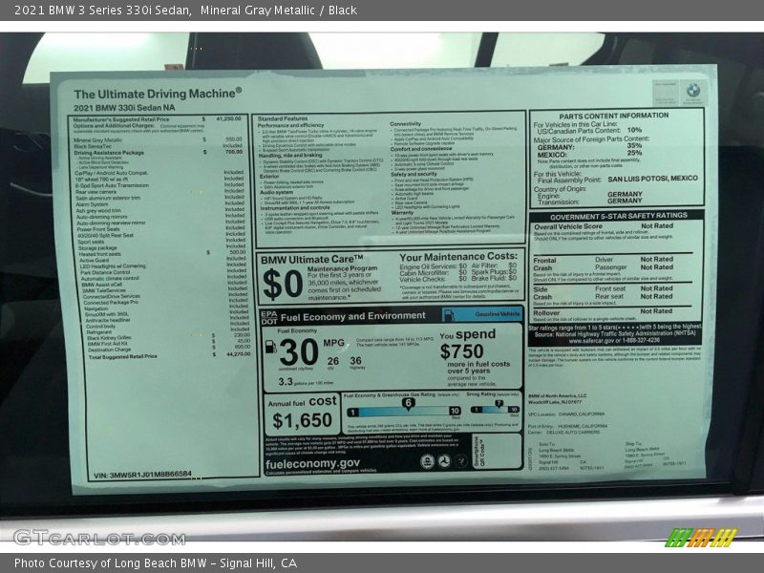764x573 pixels.
Task: Click the large '30' combined MPG number
Action: tap(299, 351)
